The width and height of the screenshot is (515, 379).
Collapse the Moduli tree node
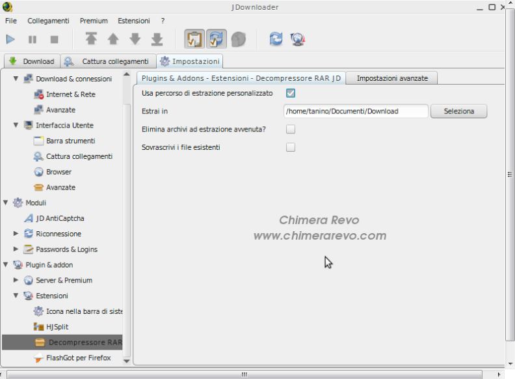point(5,203)
